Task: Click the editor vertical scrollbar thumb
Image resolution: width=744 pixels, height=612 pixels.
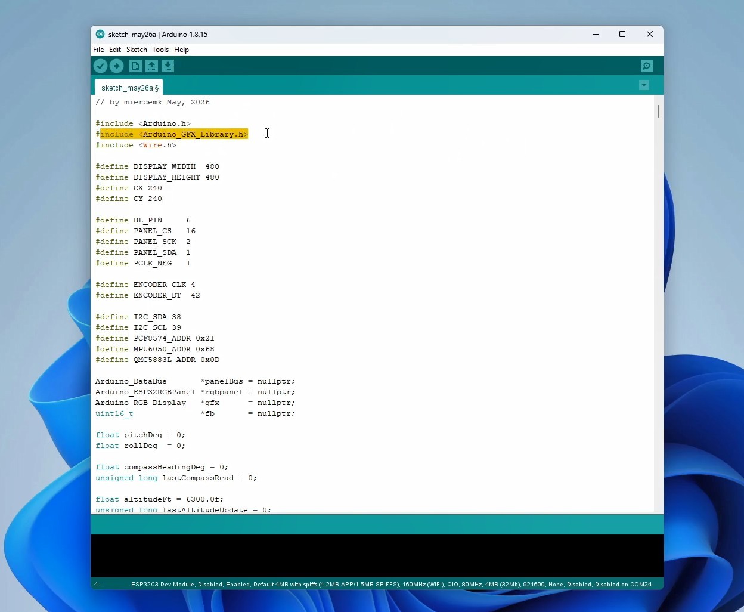Action: (659, 111)
